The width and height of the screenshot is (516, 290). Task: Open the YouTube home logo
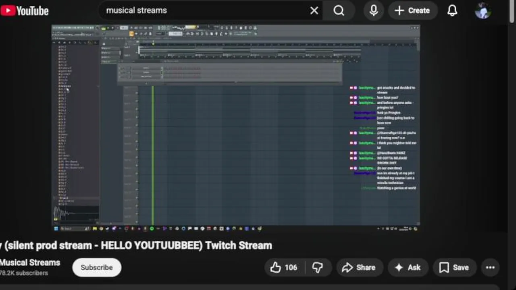(24, 11)
